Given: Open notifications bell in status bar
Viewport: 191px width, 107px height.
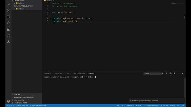Looking at the screenshot, I should (182, 106).
